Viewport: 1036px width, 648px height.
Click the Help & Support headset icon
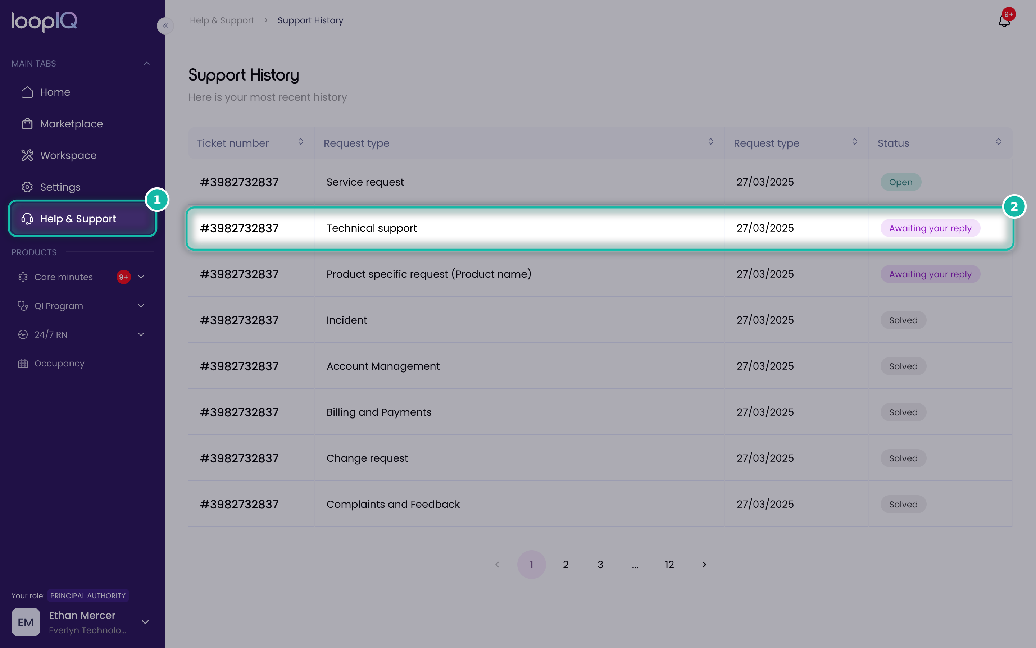[x=27, y=219]
